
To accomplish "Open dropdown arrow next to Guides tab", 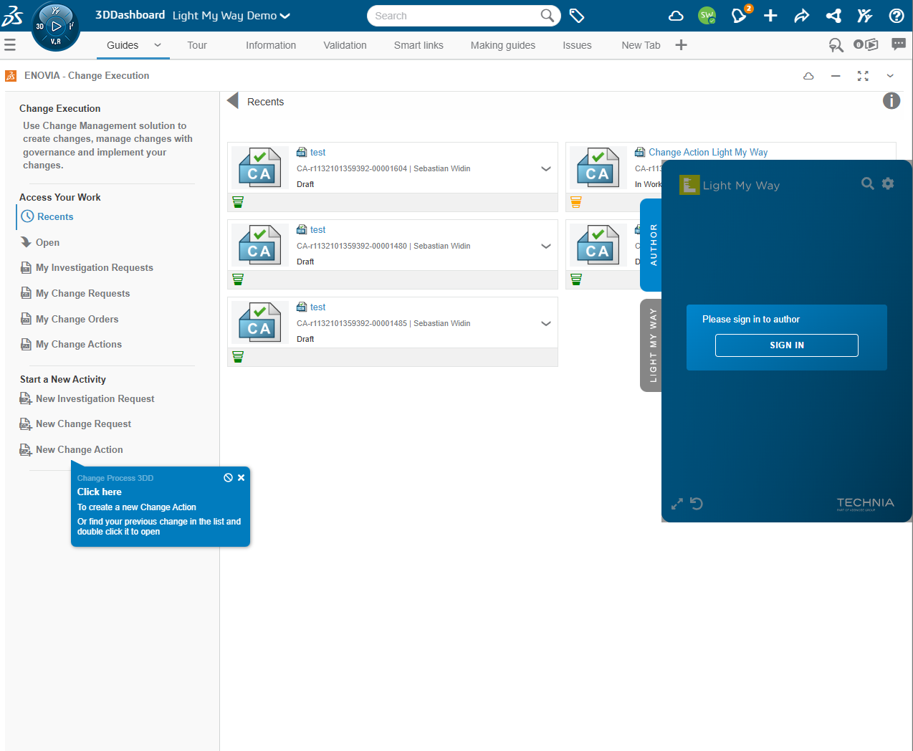I will [158, 44].
